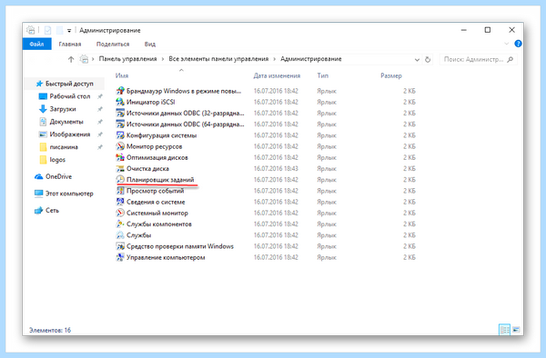Image resolution: width=546 pixels, height=358 pixels.
Task: Open Планировщик заданий shortcut icon
Action: pyautogui.click(x=120, y=180)
